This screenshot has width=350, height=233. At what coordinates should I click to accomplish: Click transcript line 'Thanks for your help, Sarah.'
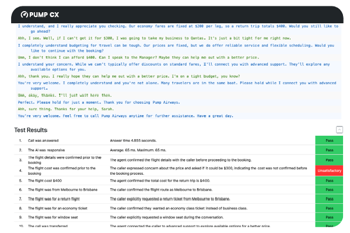pos(66,109)
